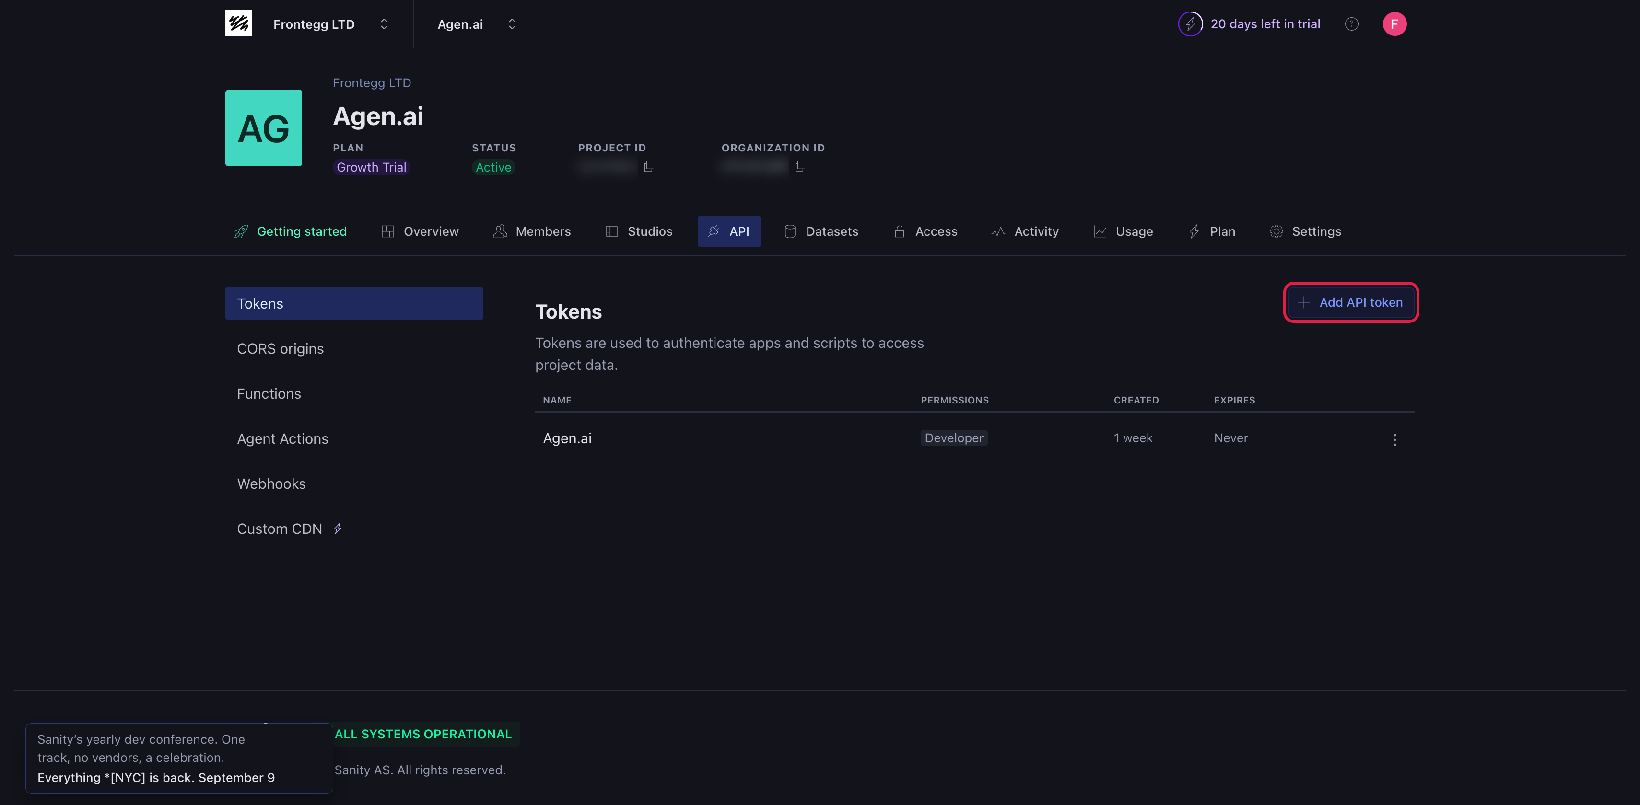Screen dimensions: 1640x805
Task: Open the 20 days left in trial link
Action: (1265, 24)
